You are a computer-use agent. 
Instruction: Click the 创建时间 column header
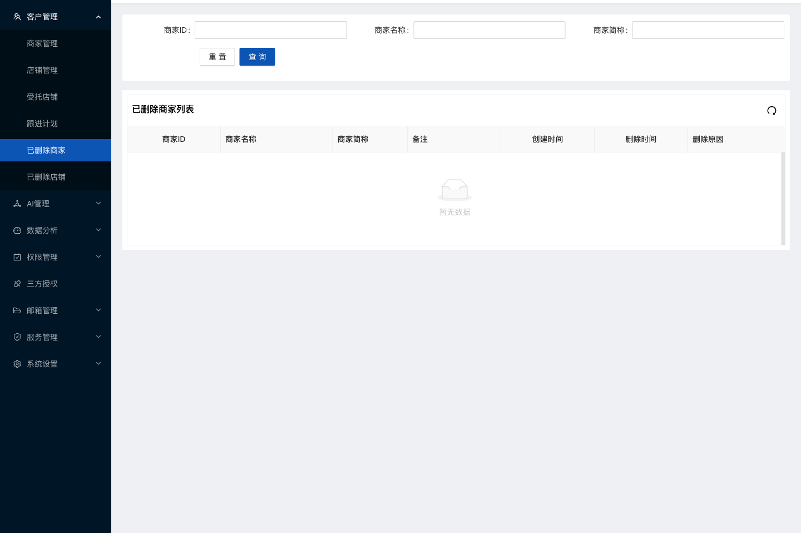point(547,139)
